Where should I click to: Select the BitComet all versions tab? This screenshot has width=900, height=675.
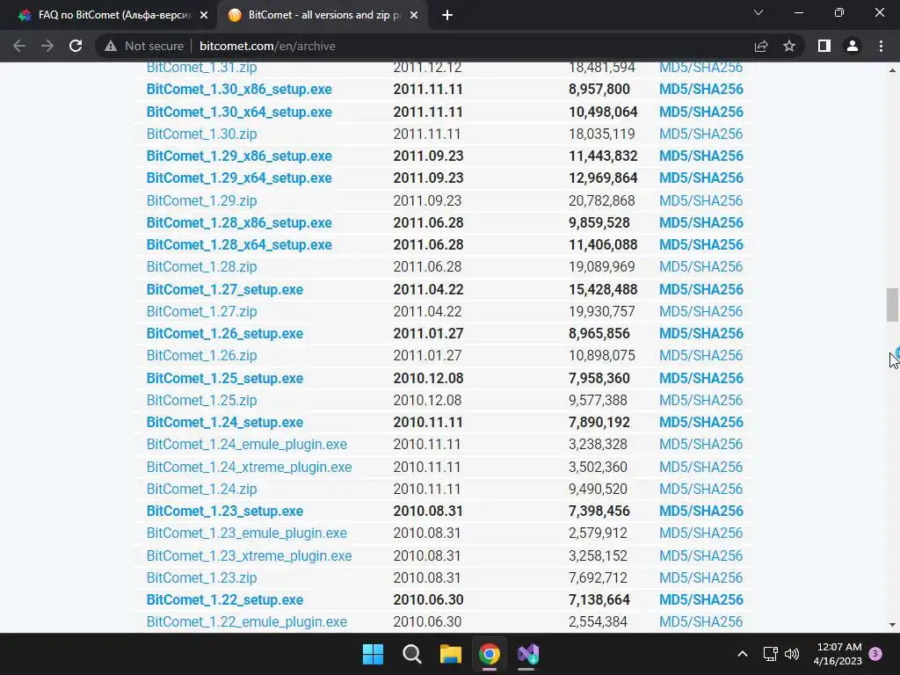(324, 15)
